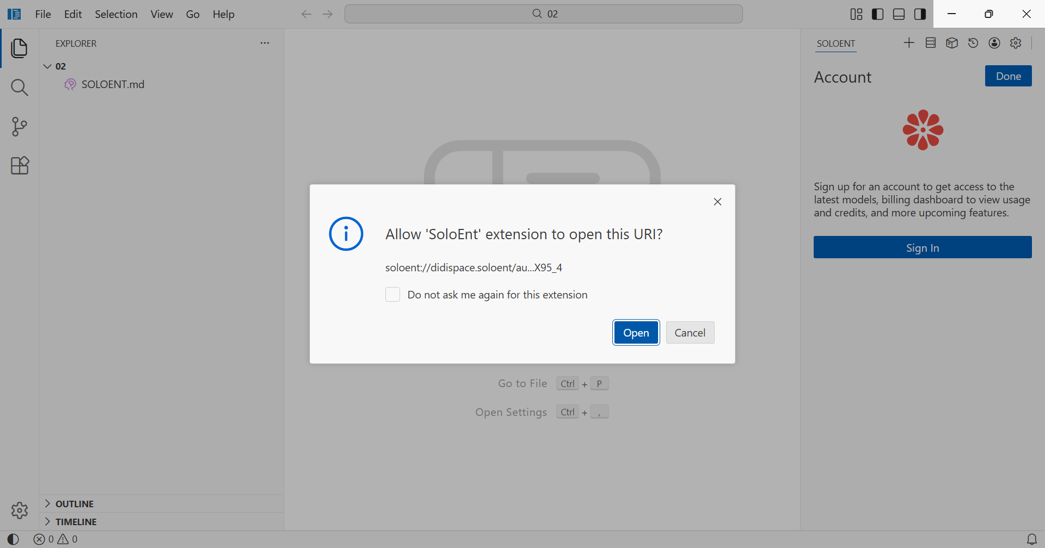Open SoloEnt settings gear
1045x548 pixels.
(x=1016, y=43)
